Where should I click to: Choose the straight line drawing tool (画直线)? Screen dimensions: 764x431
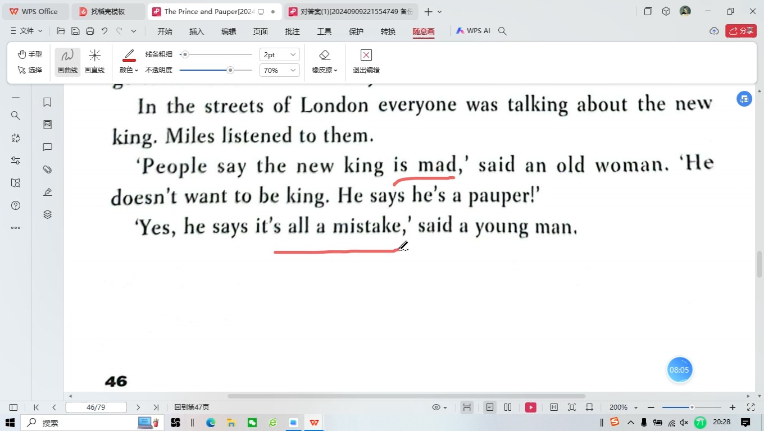tap(94, 62)
